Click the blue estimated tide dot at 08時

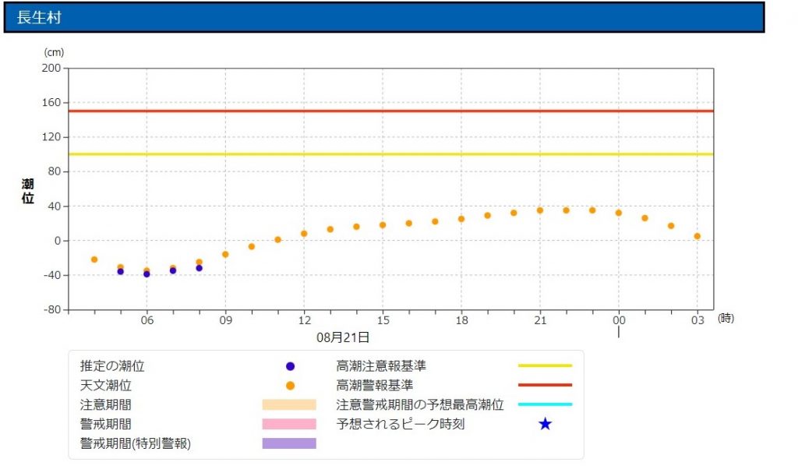(x=199, y=268)
